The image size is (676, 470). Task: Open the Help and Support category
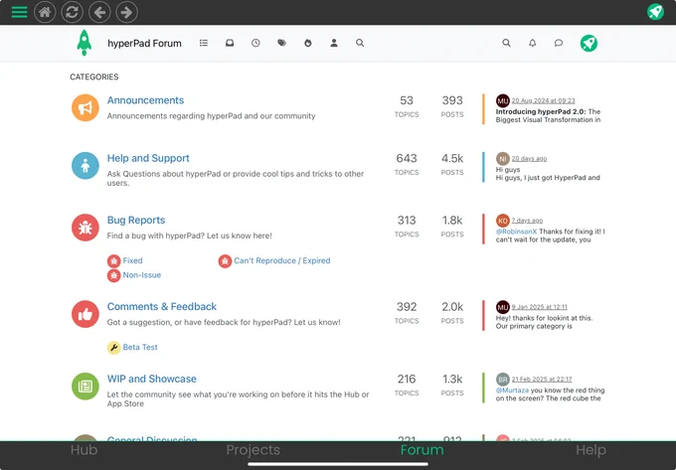click(x=148, y=158)
